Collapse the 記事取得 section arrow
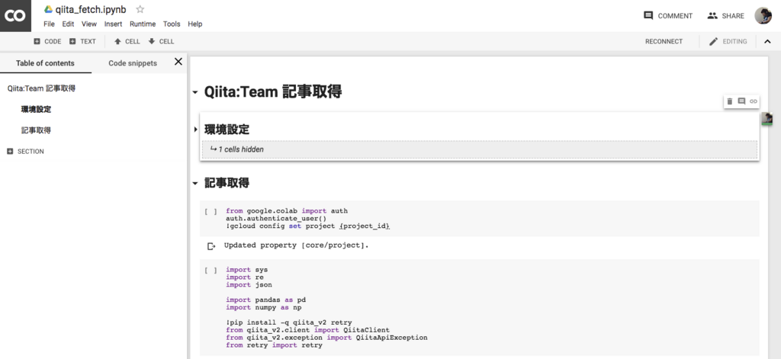 click(x=194, y=183)
